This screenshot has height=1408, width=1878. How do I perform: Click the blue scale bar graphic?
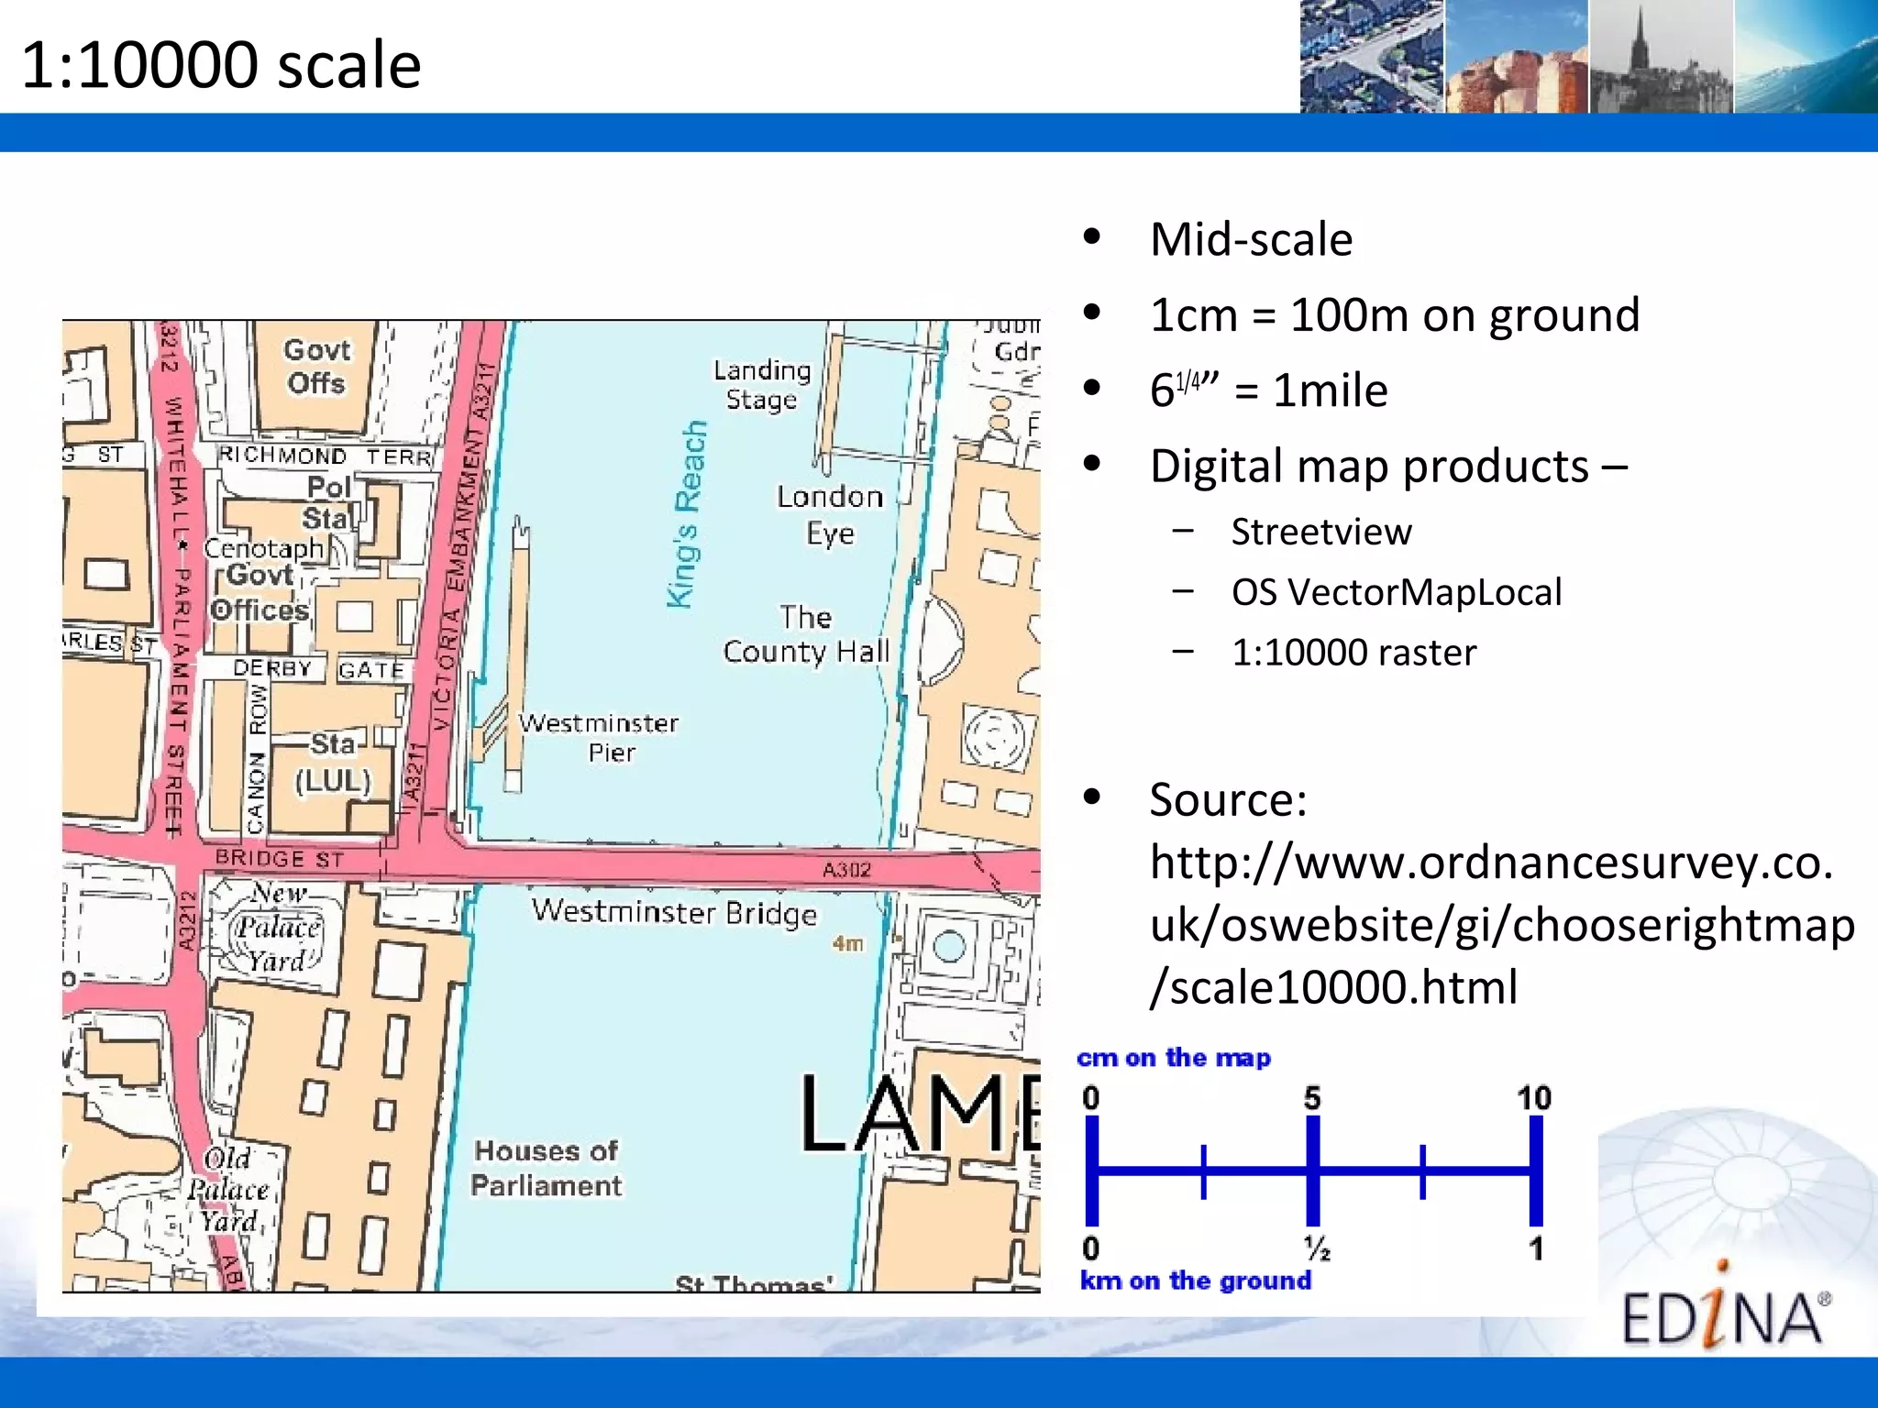[1314, 1171]
